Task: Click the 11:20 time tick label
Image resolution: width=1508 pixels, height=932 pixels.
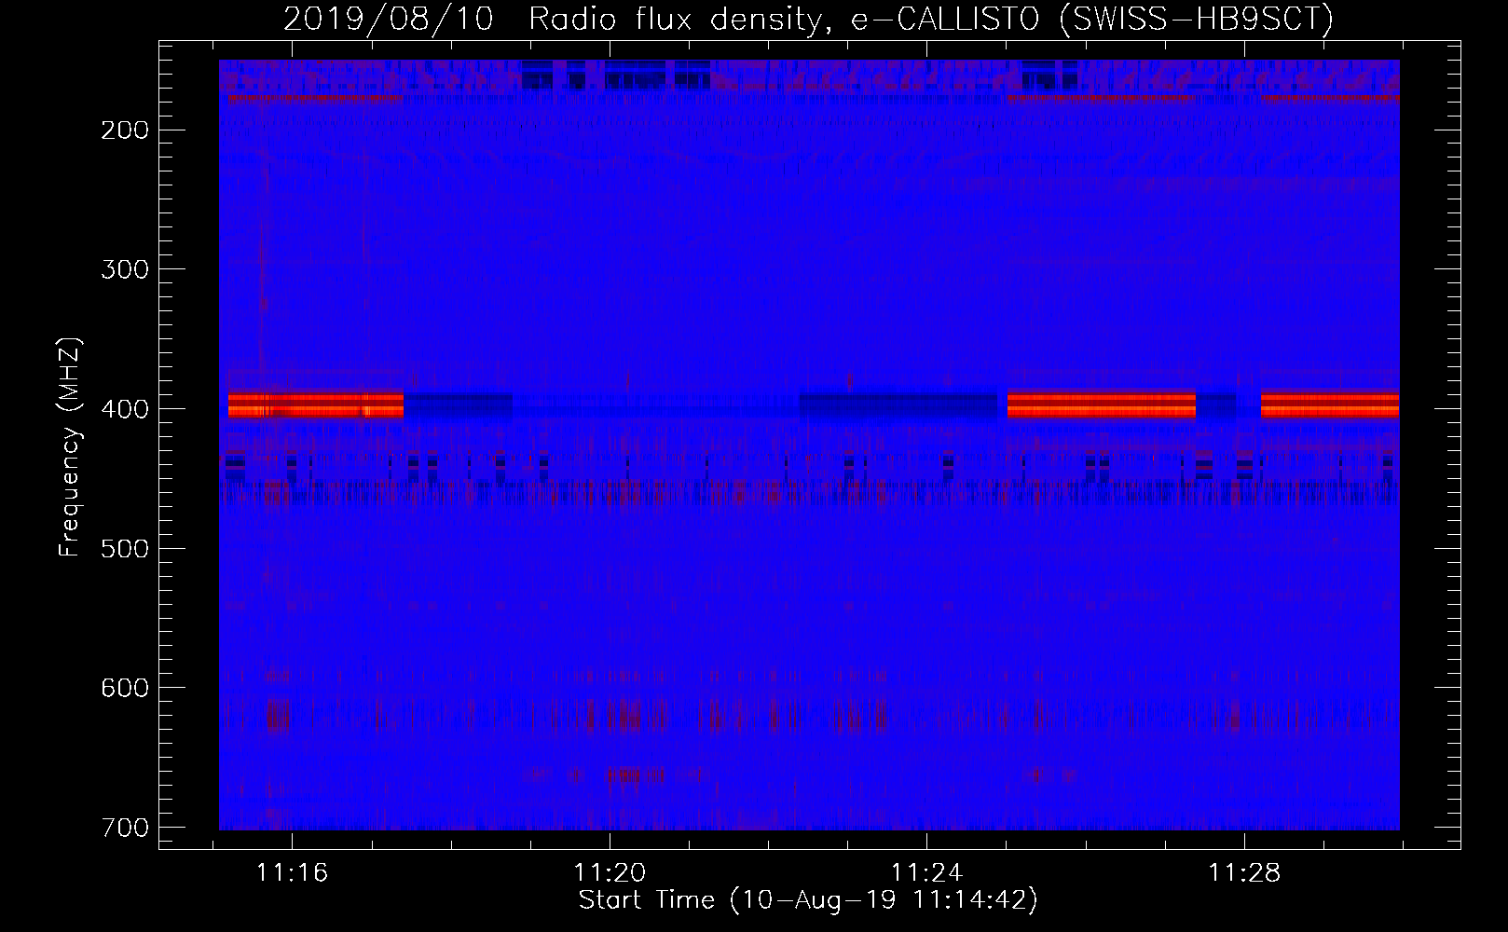Action: point(610,873)
